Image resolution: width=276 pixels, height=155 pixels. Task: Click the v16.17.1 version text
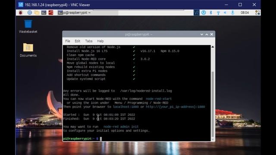click(148, 51)
